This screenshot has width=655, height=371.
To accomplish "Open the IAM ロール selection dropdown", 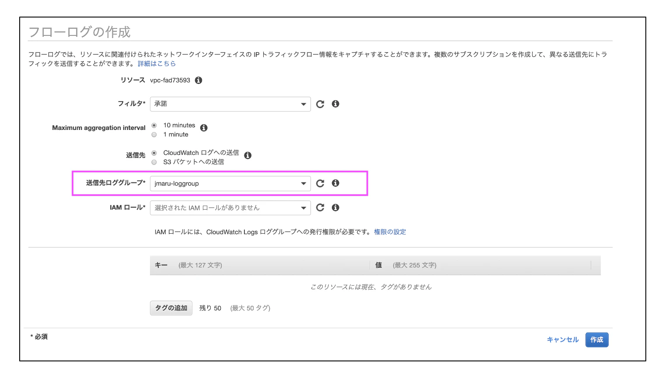I will 230,208.
